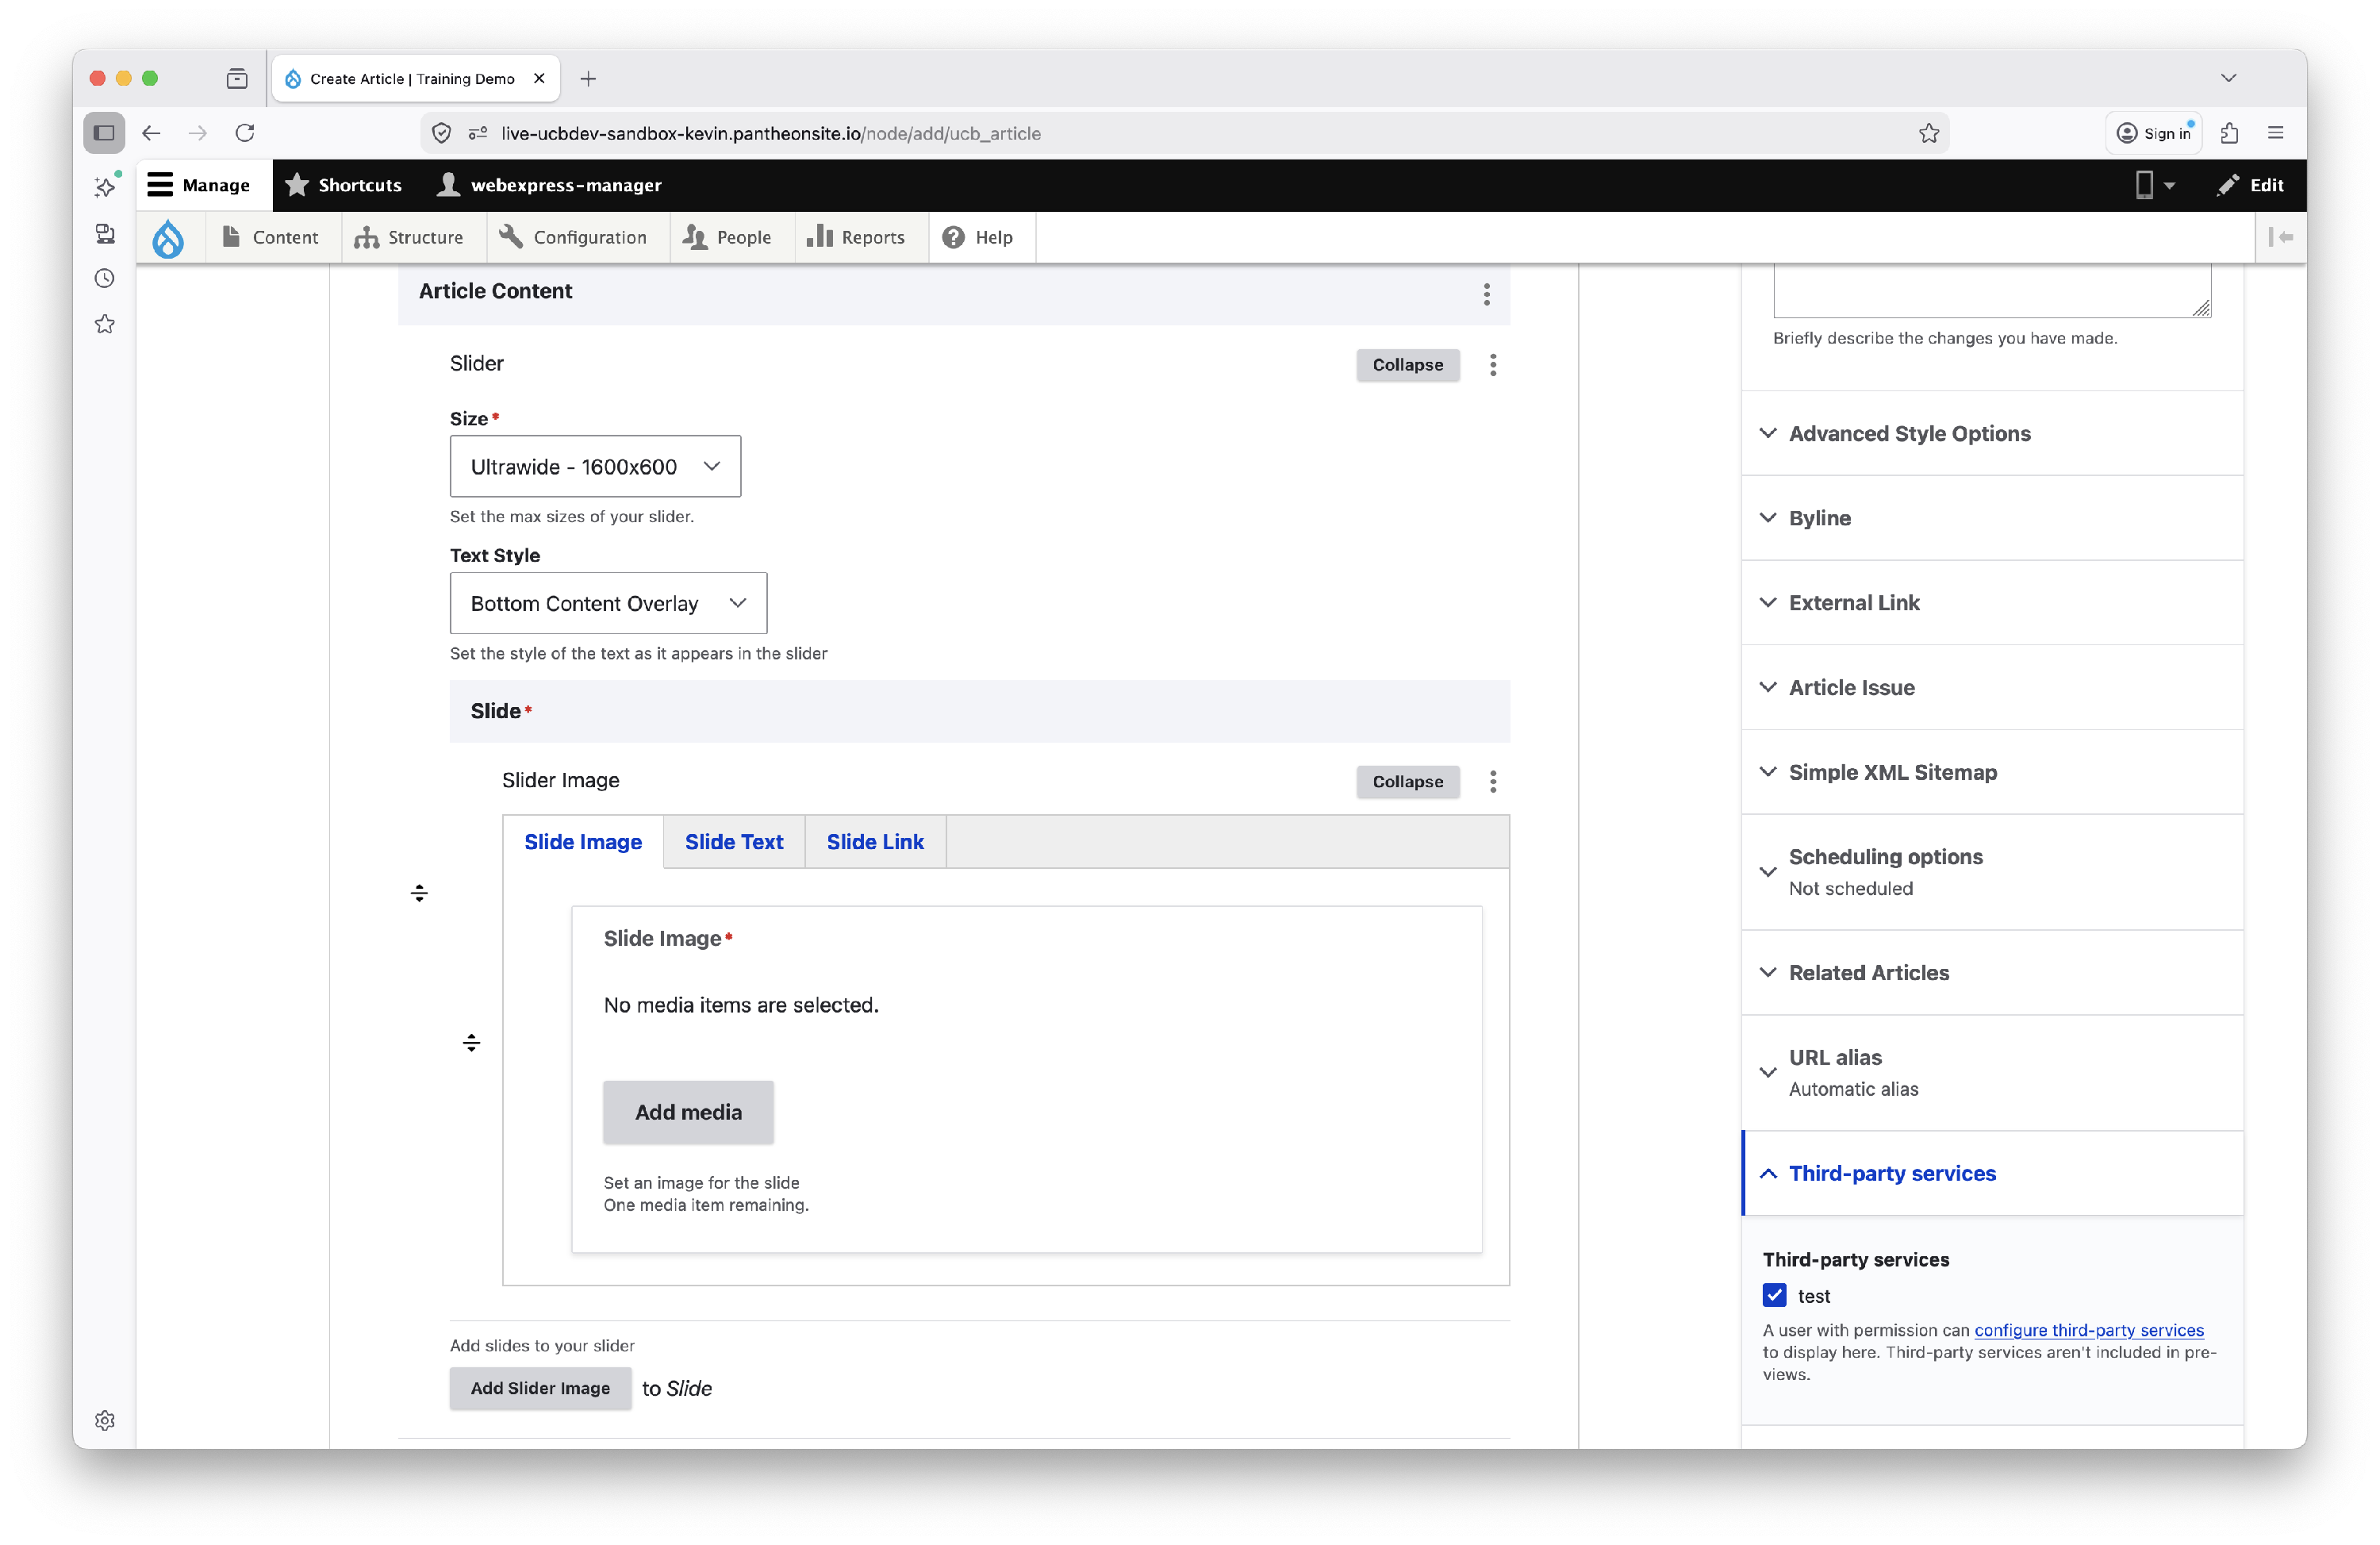
Task: Open the Article Content three-dot menu
Action: point(1486,293)
